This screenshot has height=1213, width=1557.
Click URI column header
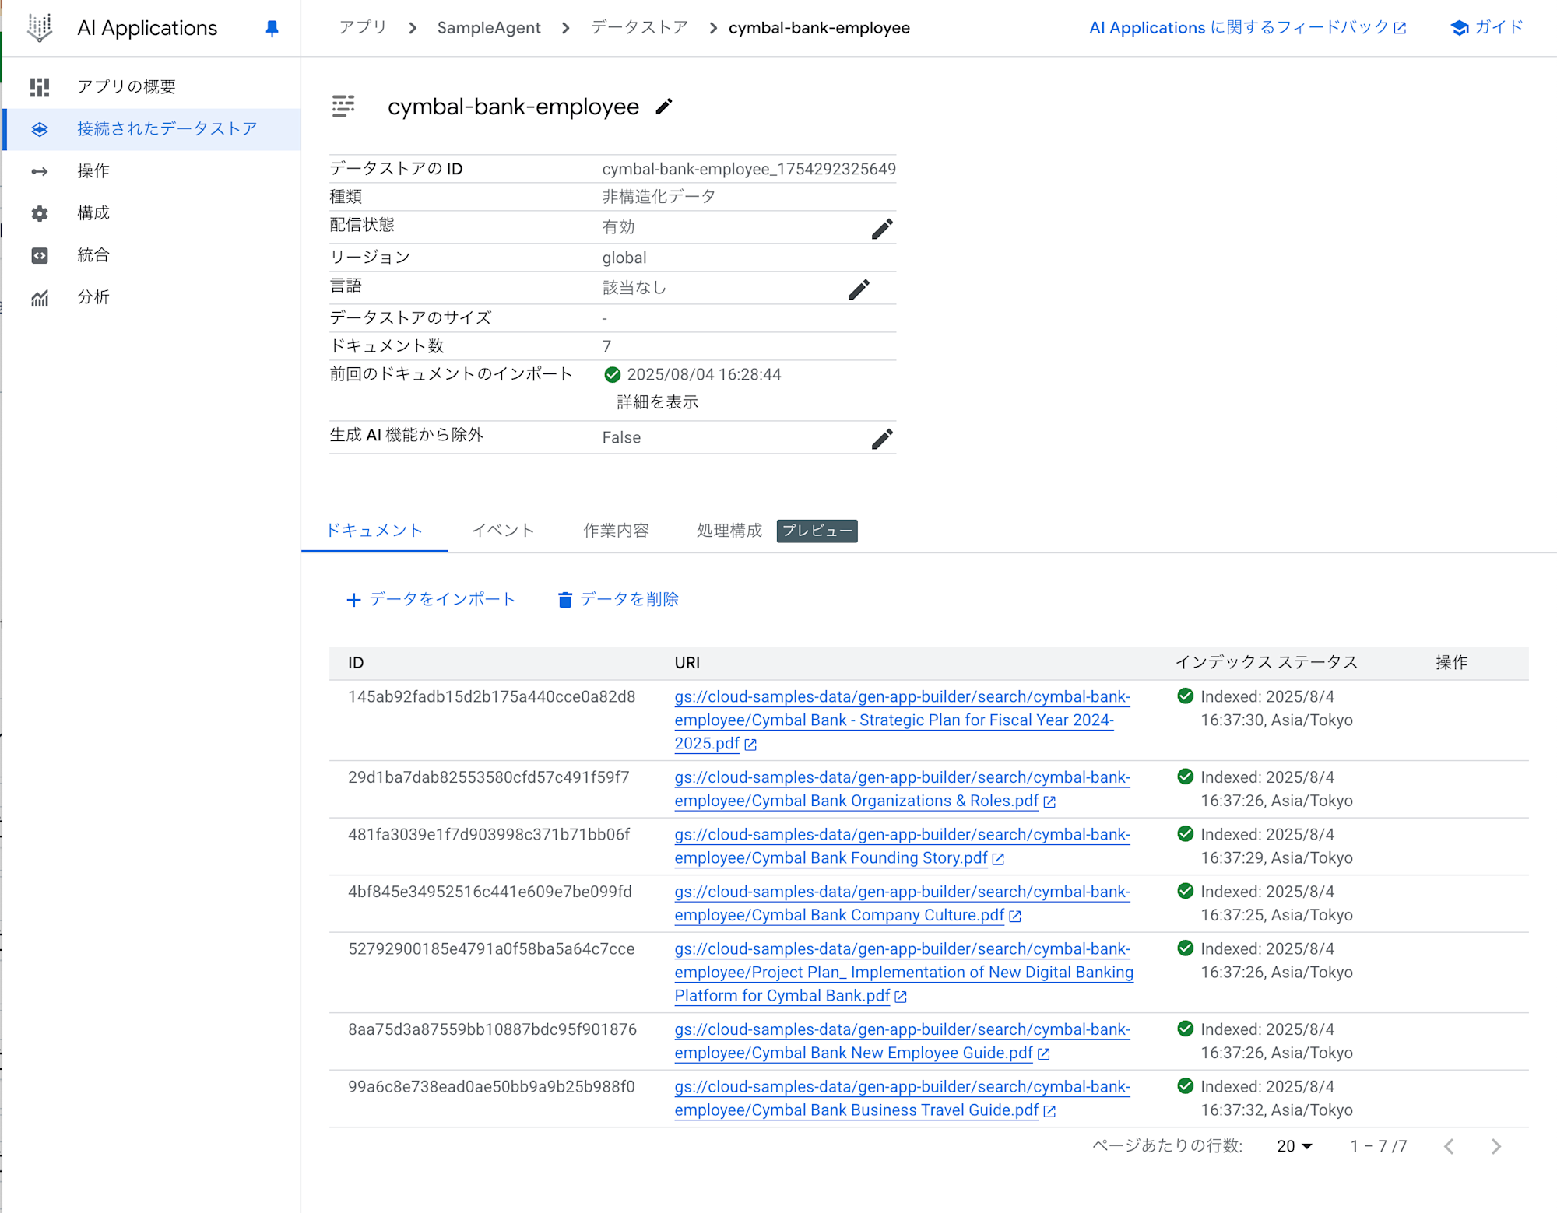coord(687,663)
